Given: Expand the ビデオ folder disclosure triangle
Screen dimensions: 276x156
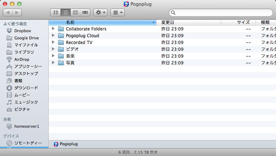Looking at the screenshot, I should 53,49.
